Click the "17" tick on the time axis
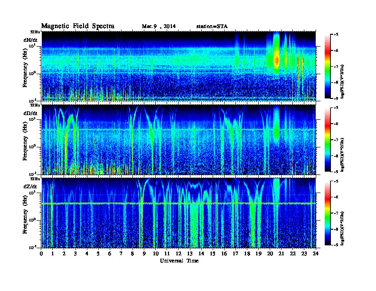The image size is (376, 291). [x=235, y=253]
